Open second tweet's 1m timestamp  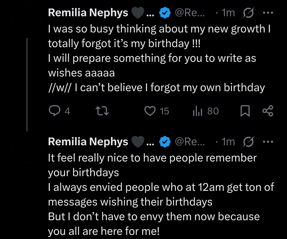(x=228, y=141)
